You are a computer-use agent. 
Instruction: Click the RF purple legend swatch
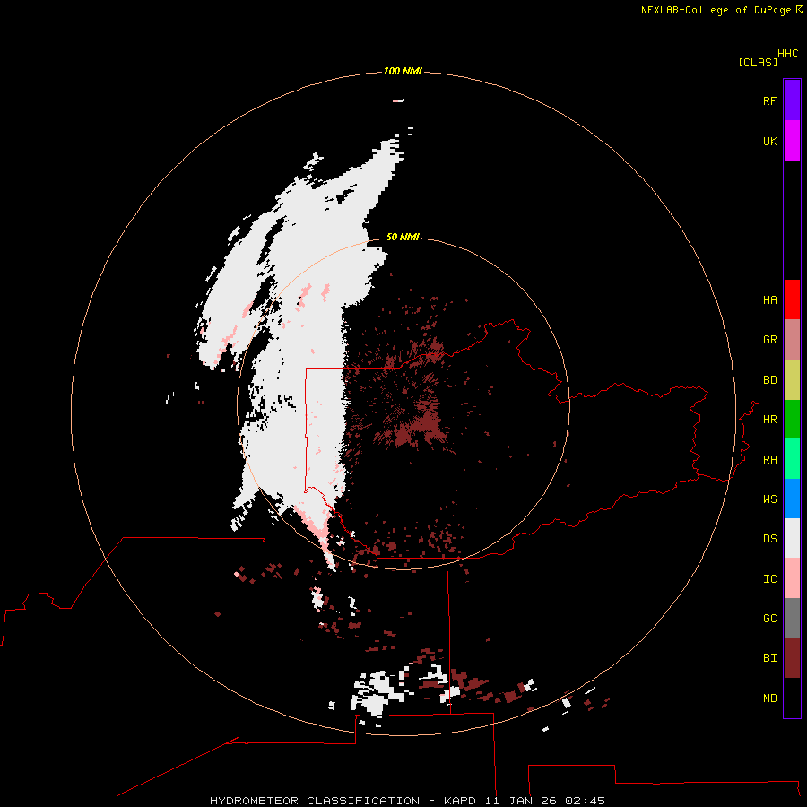point(792,100)
